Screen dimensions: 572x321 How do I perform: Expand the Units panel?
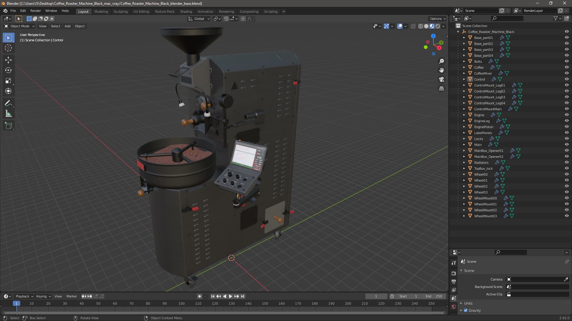[x=461, y=303]
